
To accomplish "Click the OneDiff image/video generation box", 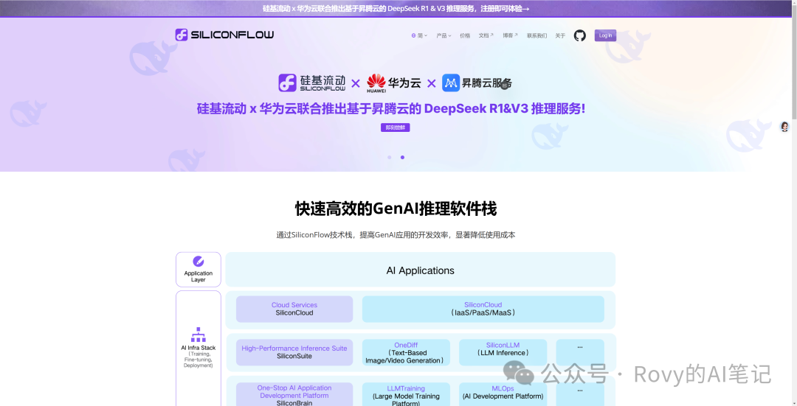I will 406,352.
